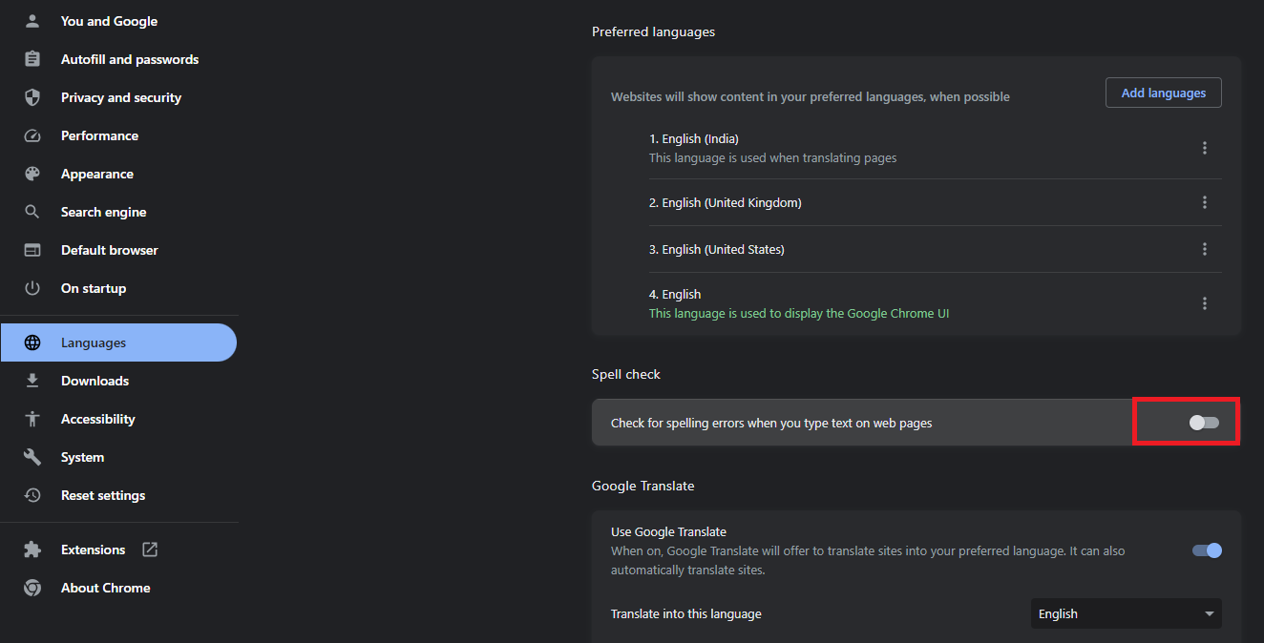The image size is (1264, 643).
Task: Click the 1. English (India) language row text
Action: point(694,138)
